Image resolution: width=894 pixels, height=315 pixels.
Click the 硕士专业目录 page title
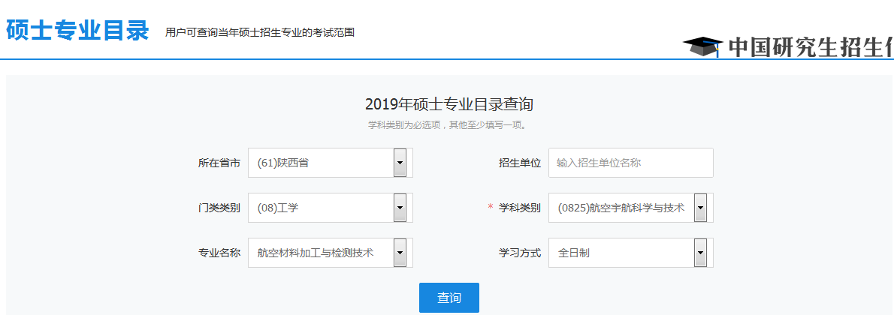point(77,30)
